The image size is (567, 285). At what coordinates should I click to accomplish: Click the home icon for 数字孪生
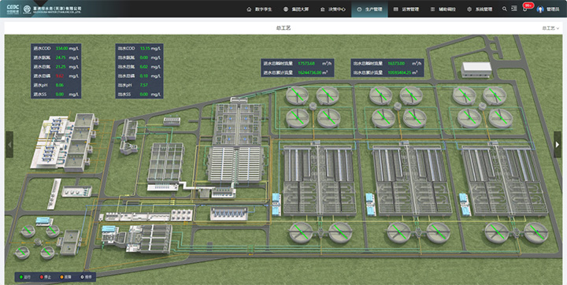[249, 9]
